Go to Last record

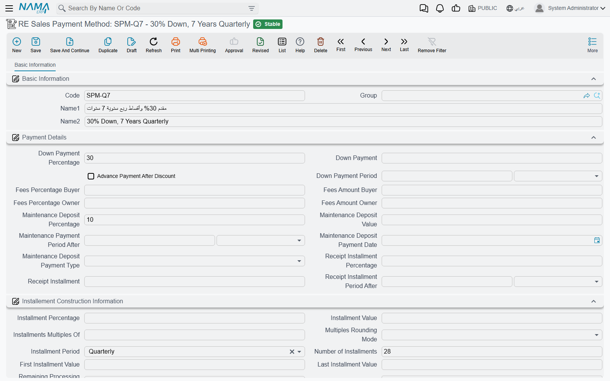pos(404,45)
